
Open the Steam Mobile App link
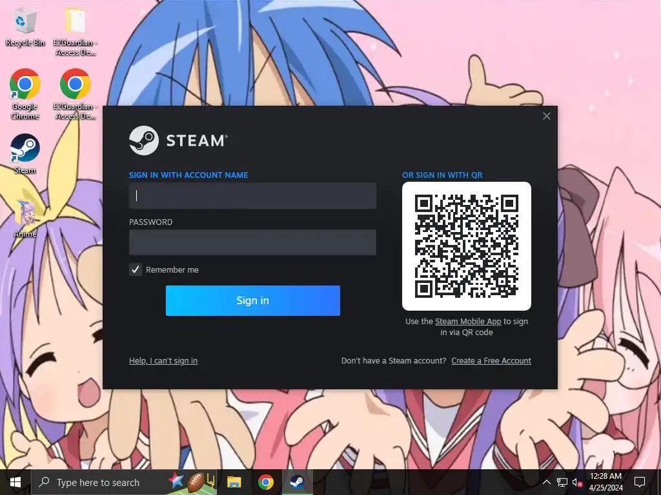coord(468,321)
